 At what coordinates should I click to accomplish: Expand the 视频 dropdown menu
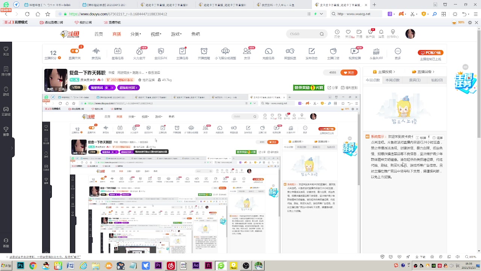[x=156, y=34]
